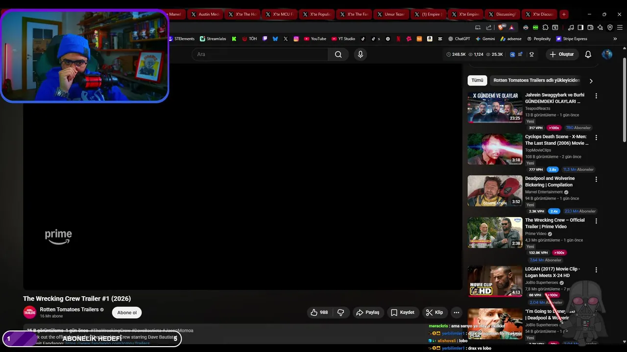Open the ChatGPT bookmark

(x=458, y=39)
